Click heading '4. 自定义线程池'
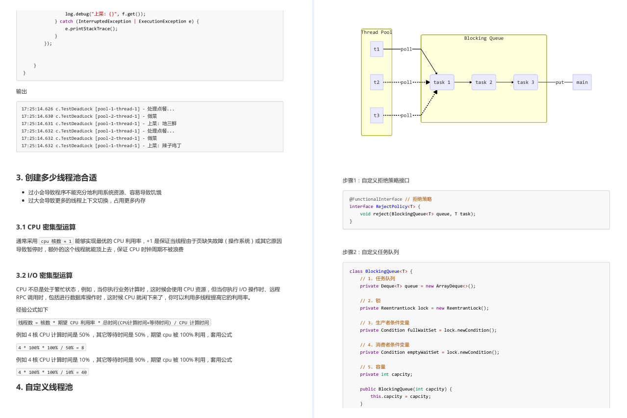 click(44, 387)
